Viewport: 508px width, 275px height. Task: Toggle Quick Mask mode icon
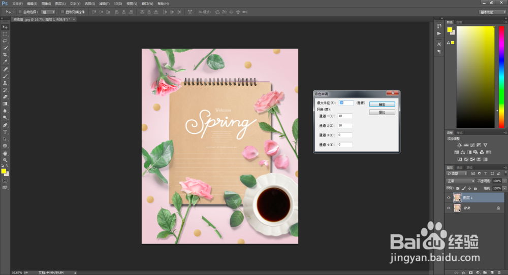[5, 181]
